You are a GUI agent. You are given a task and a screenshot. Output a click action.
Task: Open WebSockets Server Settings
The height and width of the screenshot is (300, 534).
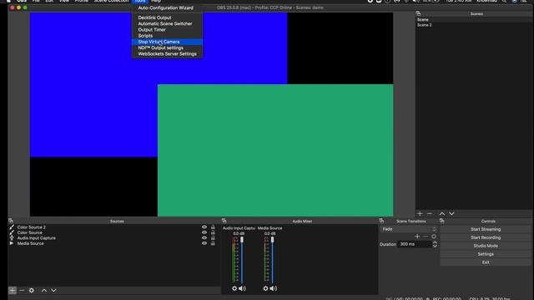(167, 54)
